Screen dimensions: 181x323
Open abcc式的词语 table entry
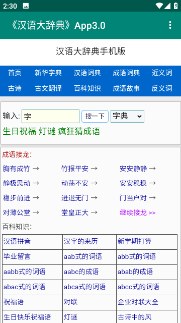(x=139, y=287)
